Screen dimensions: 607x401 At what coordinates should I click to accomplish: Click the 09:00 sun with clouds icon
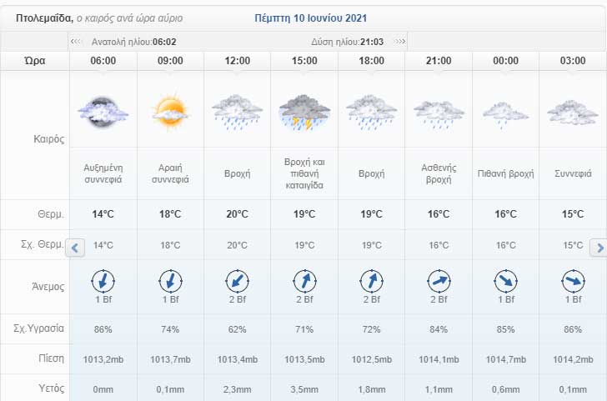coord(170,110)
